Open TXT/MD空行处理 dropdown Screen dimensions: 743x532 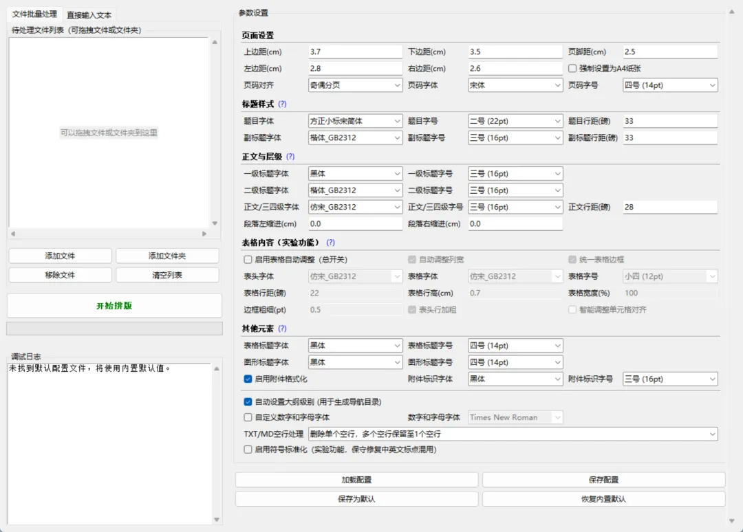pyautogui.click(x=513, y=434)
